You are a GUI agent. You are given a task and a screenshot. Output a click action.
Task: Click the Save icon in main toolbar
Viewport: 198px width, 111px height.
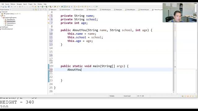pos(3,7)
